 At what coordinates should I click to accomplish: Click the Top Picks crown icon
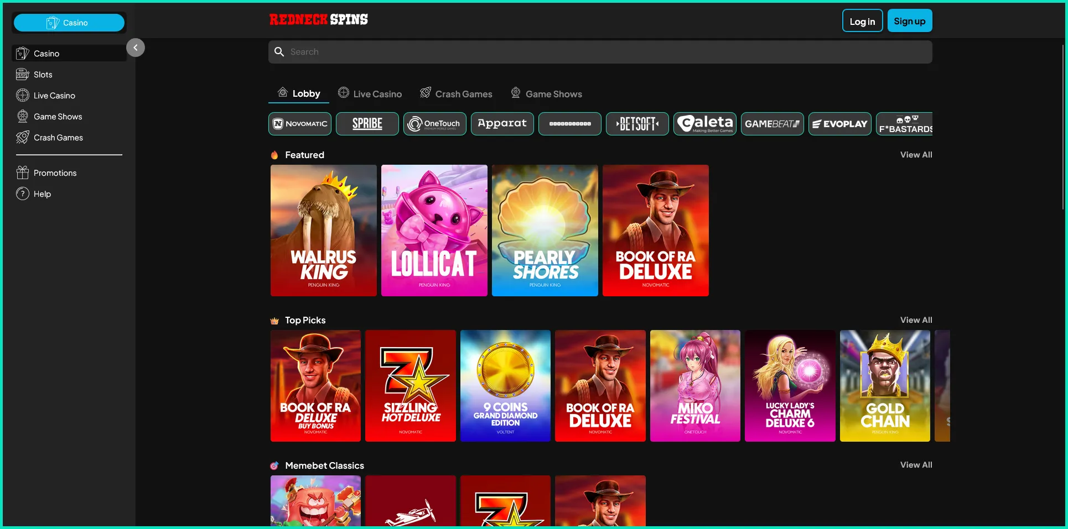tap(274, 321)
